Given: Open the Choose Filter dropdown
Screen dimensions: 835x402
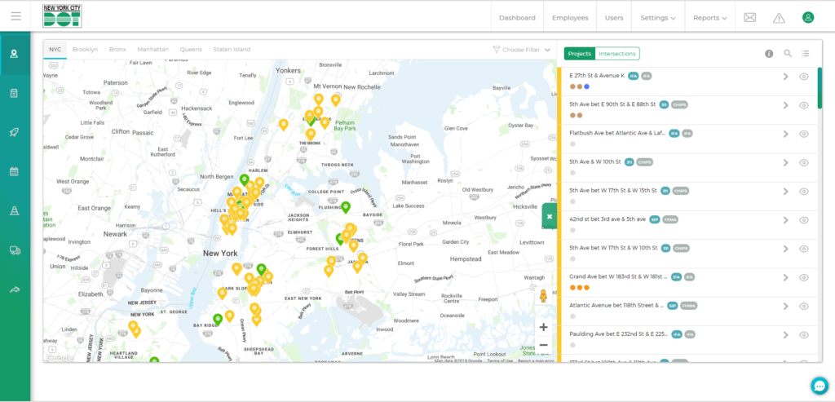Looking at the screenshot, I should pos(522,50).
